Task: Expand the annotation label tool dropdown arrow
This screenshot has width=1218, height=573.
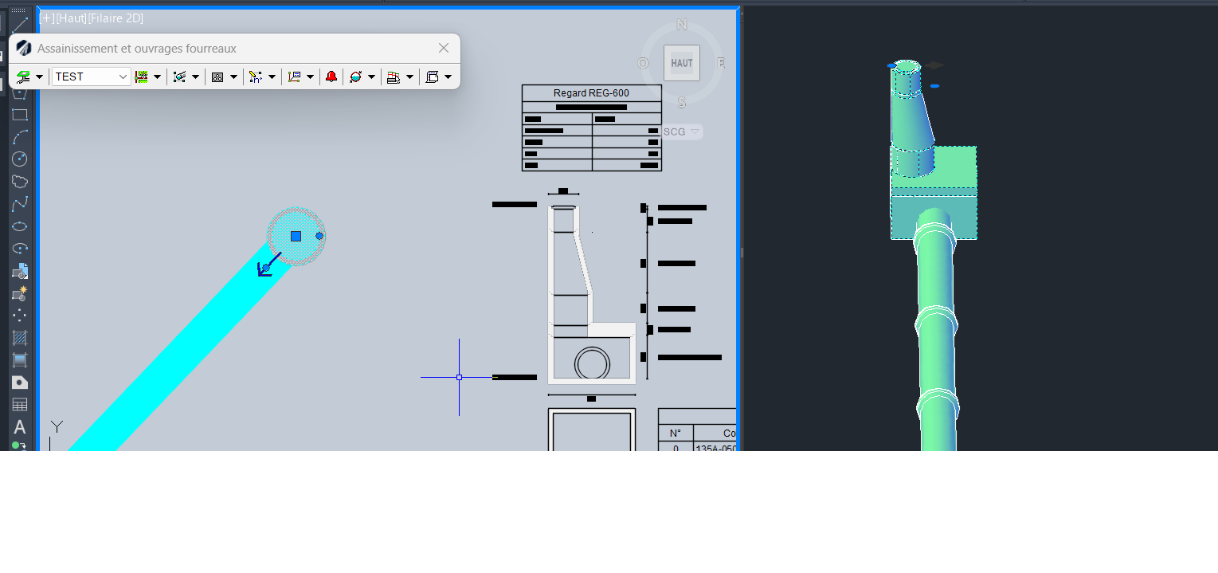Action: tap(310, 77)
